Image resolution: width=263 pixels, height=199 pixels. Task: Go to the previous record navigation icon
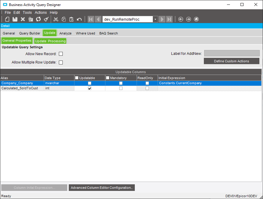pyautogui.click(x=98, y=19)
